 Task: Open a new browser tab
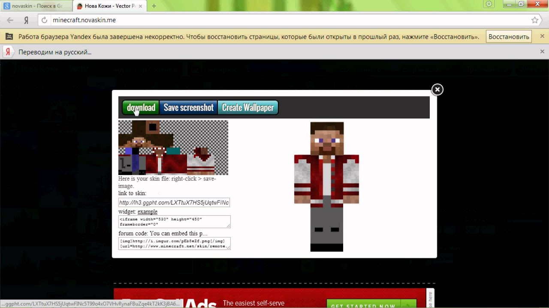tap(154, 6)
